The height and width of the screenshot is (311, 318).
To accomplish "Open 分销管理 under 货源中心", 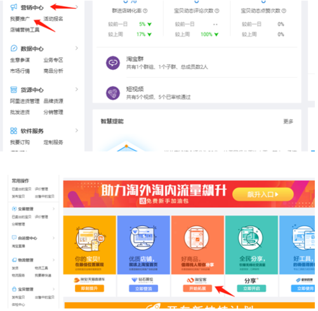I will point(53,112).
